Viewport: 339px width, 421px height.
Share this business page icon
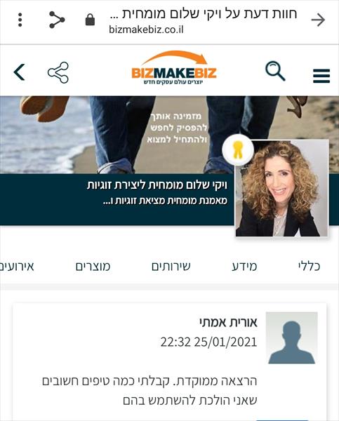58,72
